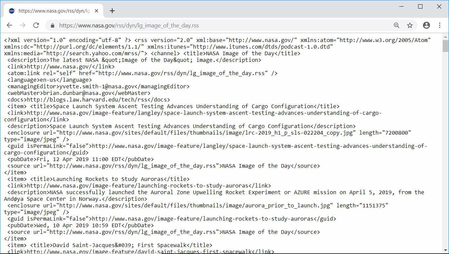
Task: Go back to the previous page
Action: (9, 25)
